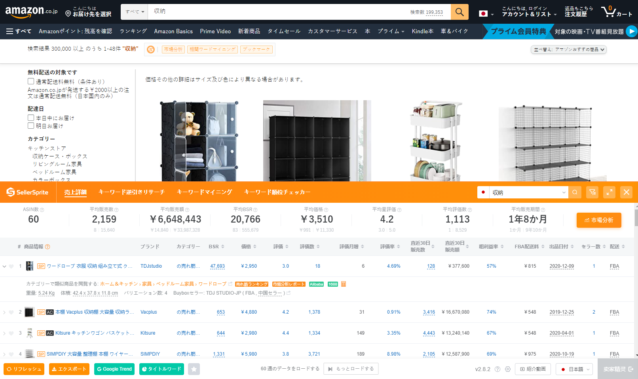Image resolution: width=638 pixels, height=379 pixels.
Task: Open Amazon Basics nav item
Action: click(x=173, y=31)
